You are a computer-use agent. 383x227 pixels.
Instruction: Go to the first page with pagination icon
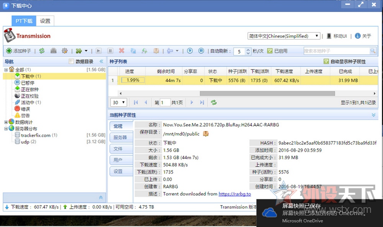(136, 102)
